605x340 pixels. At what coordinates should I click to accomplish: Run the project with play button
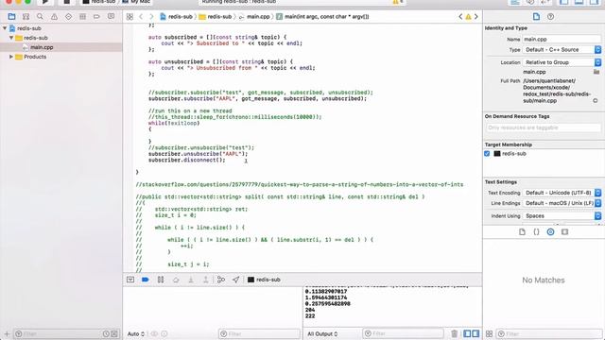tap(45, 2)
